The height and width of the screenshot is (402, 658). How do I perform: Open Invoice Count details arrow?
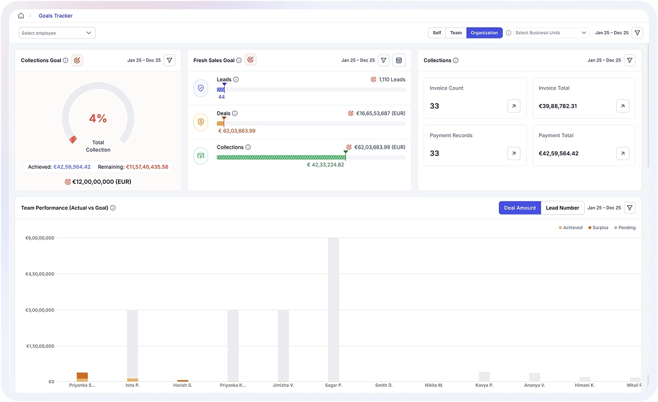tap(514, 106)
